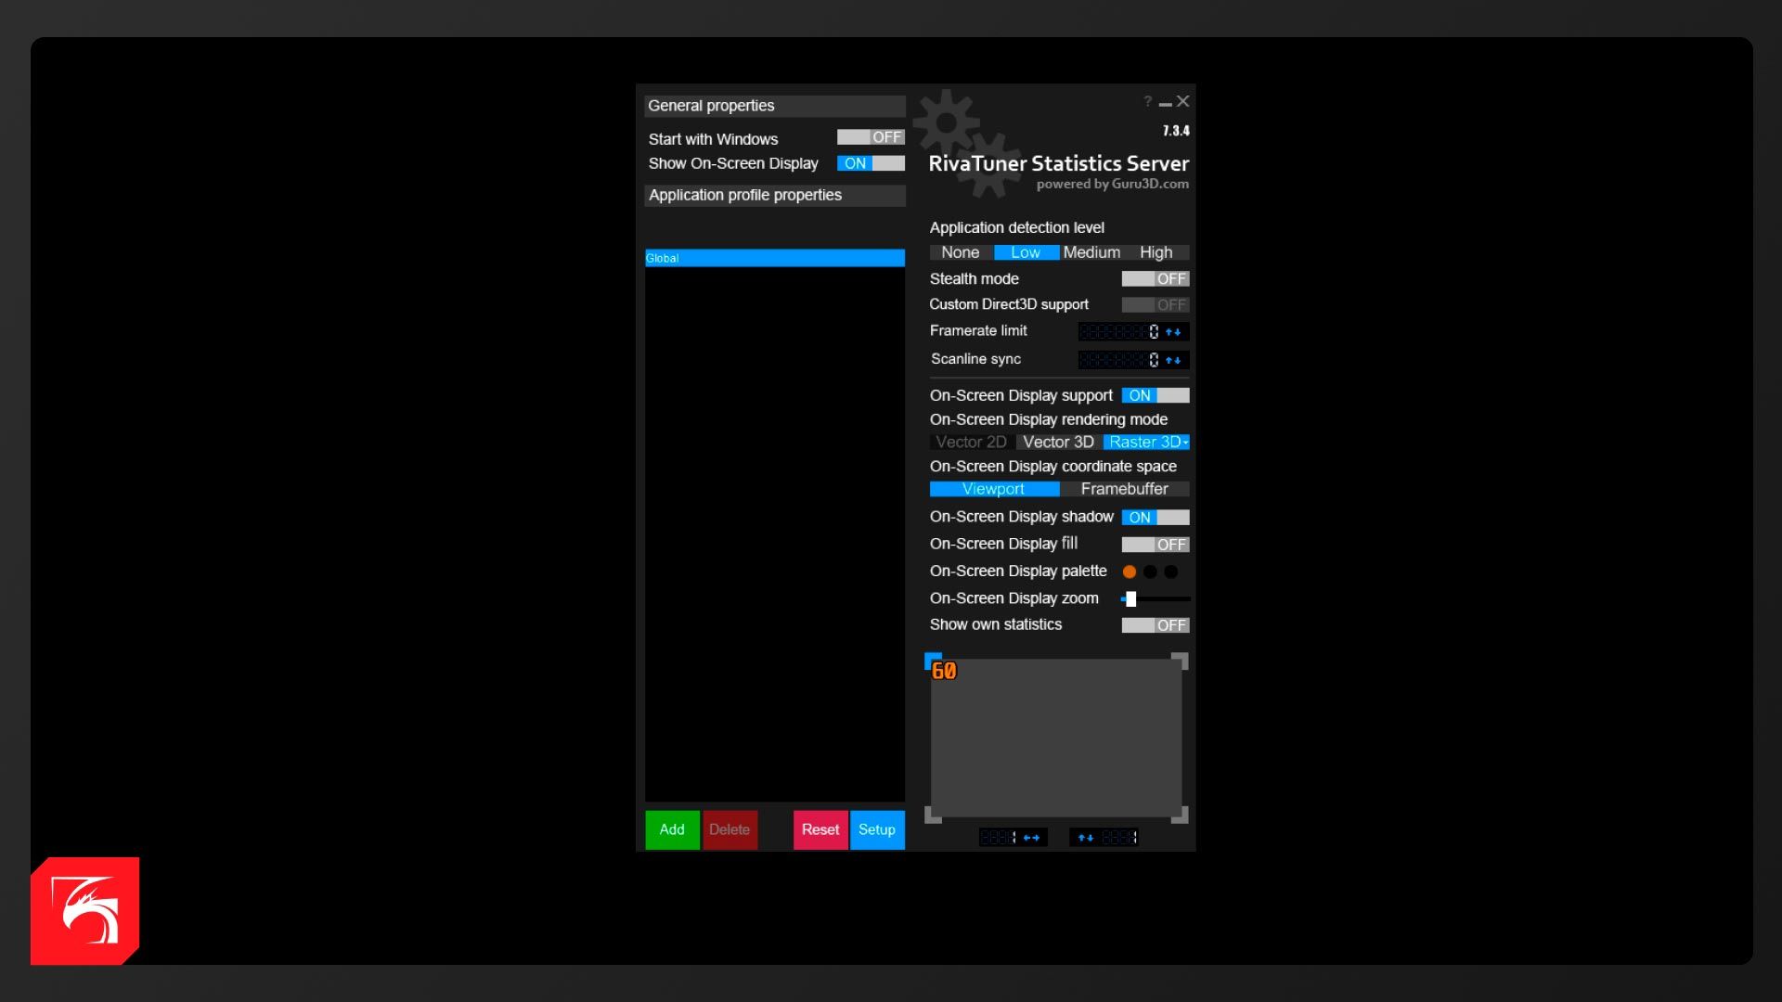Turn off Show On-Screen Display
Image resolution: width=1782 pixels, height=1002 pixels.
click(870, 163)
